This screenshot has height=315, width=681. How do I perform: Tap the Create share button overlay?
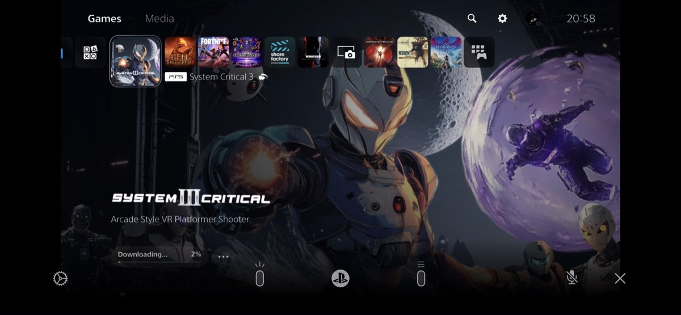click(259, 275)
